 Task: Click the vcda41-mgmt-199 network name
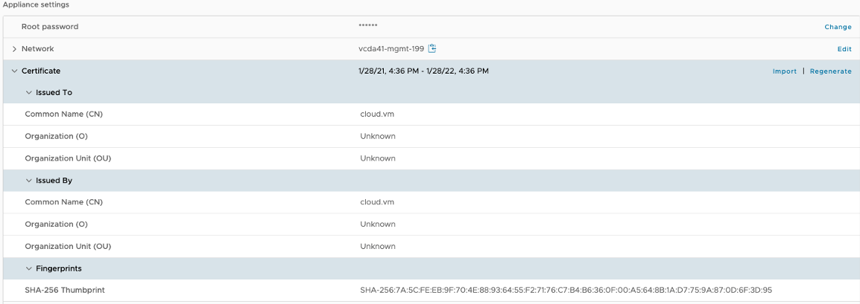pyautogui.click(x=391, y=49)
